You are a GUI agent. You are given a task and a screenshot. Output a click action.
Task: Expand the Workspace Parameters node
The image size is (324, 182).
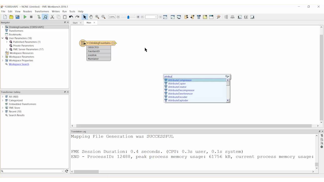3,57
